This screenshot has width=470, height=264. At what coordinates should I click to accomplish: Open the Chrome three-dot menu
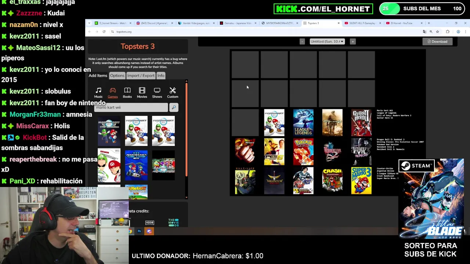[465, 32]
